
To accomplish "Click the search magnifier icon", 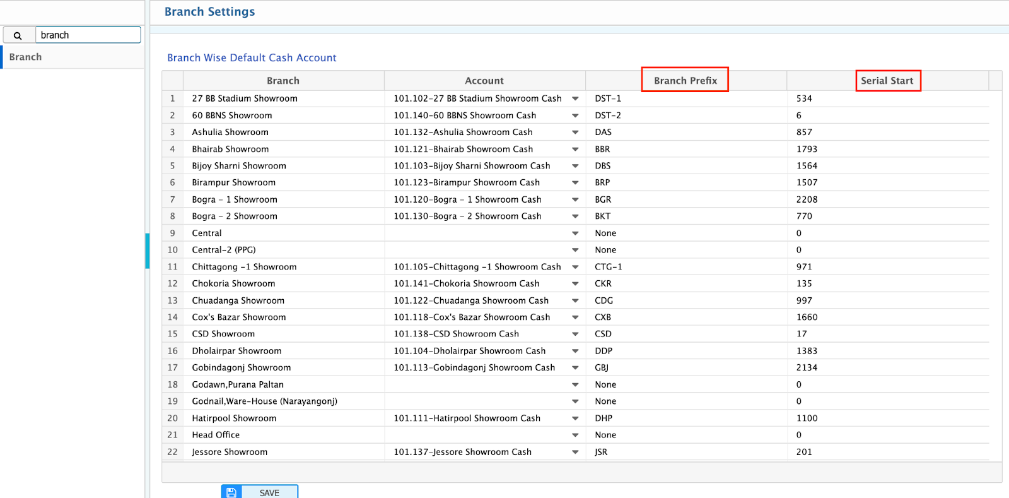I will click(18, 35).
